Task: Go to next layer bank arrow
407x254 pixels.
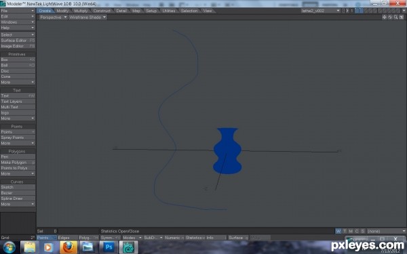Action: click(x=347, y=11)
